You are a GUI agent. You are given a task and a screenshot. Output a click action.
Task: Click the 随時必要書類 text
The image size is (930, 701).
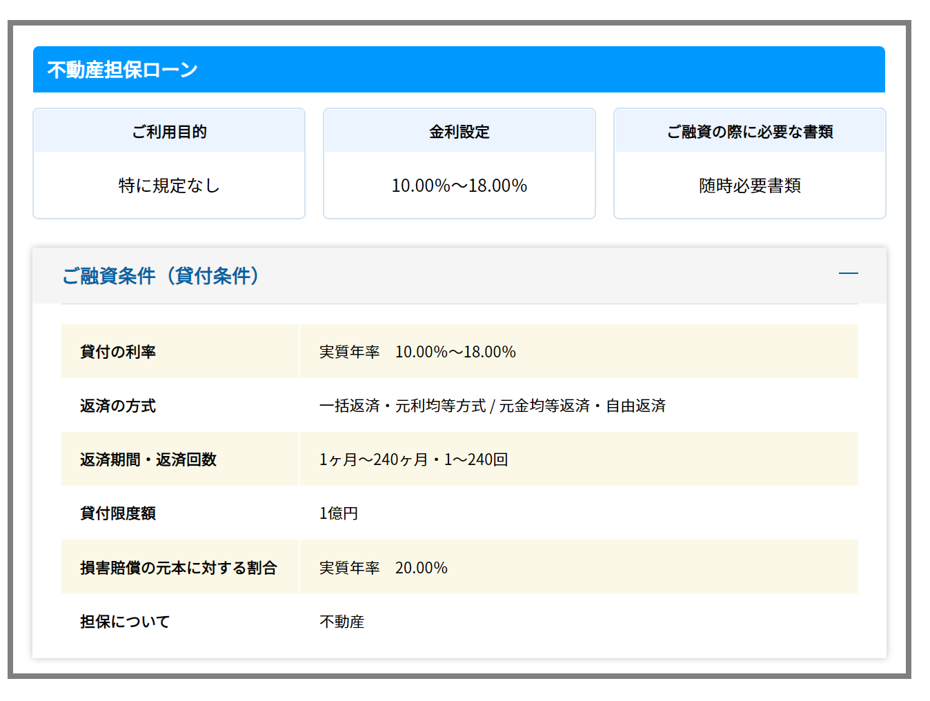(x=749, y=186)
